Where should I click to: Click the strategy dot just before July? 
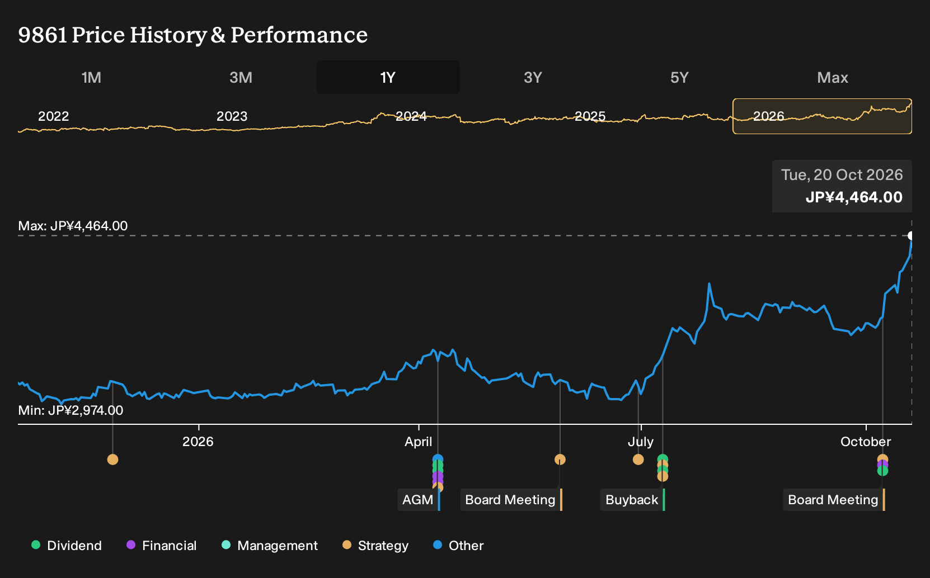coord(638,459)
